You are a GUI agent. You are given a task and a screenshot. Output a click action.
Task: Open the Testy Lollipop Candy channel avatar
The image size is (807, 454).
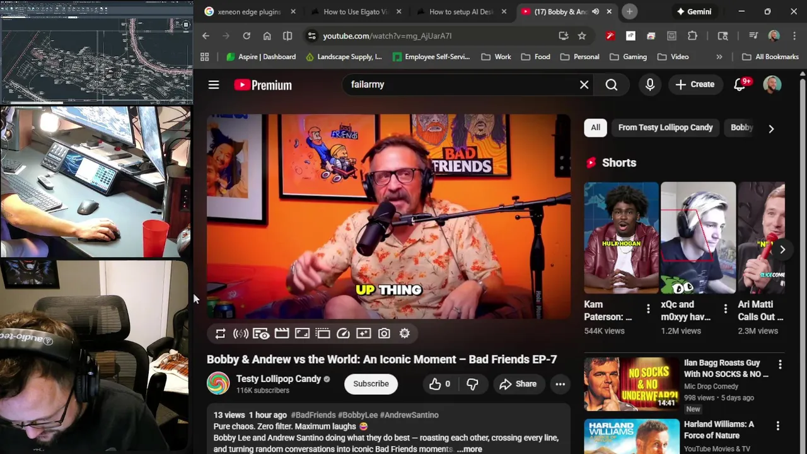218,383
